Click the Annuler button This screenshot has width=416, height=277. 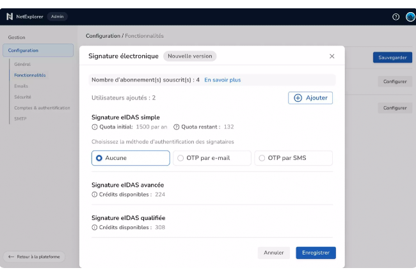click(274, 253)
